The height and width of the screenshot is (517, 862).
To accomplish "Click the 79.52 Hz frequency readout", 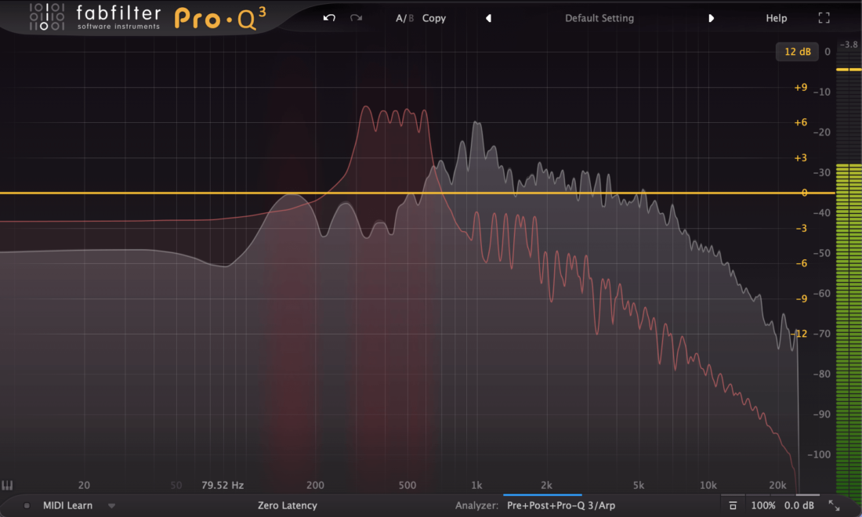I will click(x=223, y=485).
